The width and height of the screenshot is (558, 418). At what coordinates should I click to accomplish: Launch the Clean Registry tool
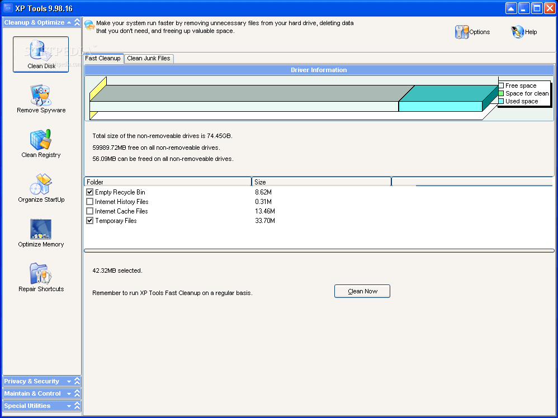[x=41, y=144]
